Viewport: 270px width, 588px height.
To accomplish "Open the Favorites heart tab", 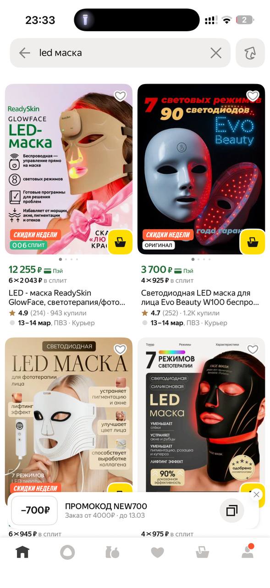I will [x=157, y=552].
